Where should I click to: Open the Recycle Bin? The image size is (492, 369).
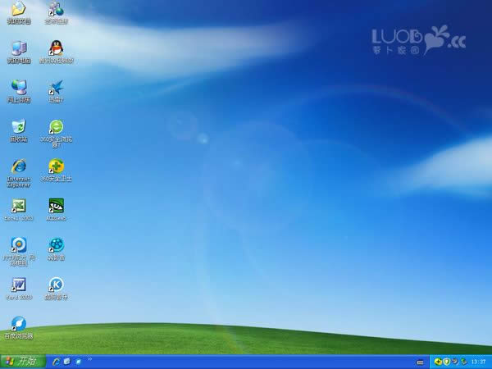coord(18,127)
